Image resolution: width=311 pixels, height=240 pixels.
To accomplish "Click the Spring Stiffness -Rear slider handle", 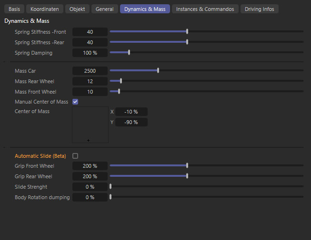I will click(x=187, y=42).
